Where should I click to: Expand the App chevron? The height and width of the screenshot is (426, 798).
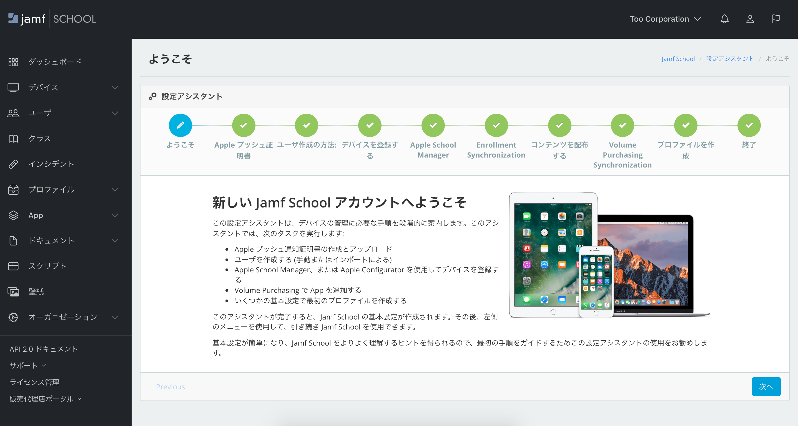coord(115,215)
